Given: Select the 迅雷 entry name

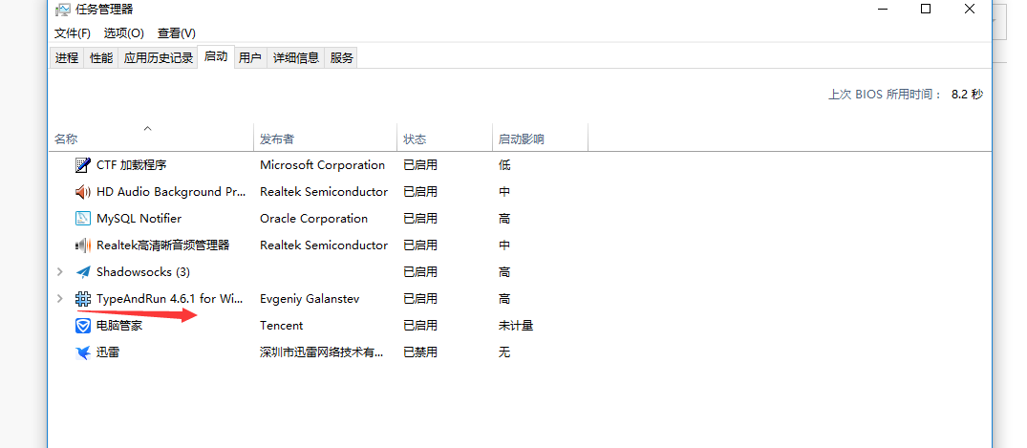Looking at the screenshot, I should [108, 352].
